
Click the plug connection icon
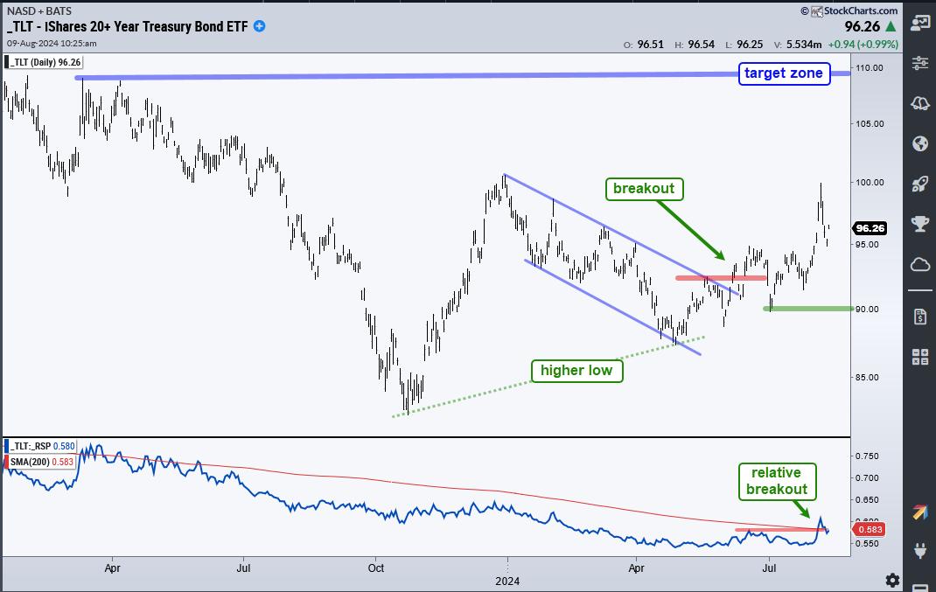(x=920, y=550)
